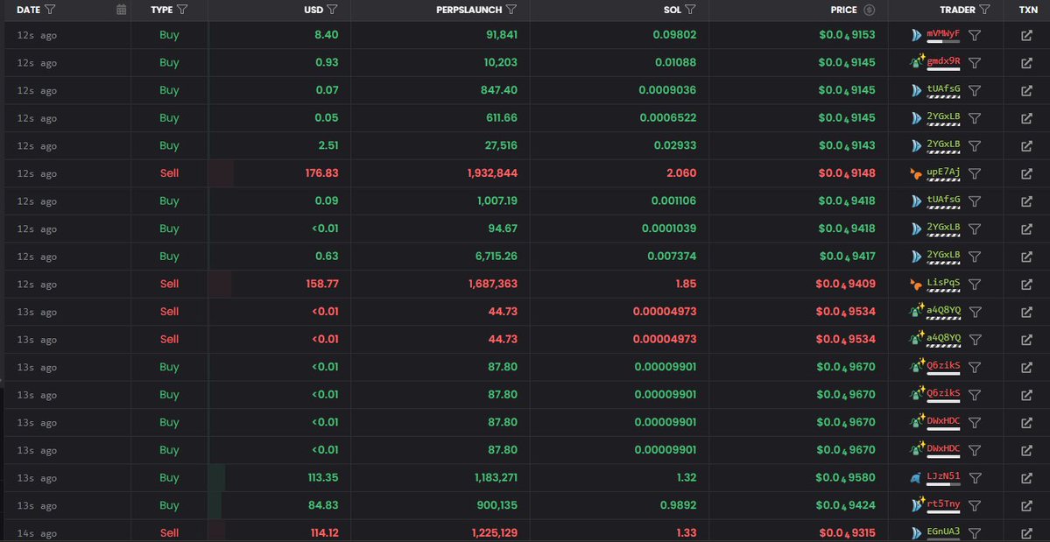Open transaction for 114.12 USD sell
This screenshot has height=542, width=1050.
(x=1026, y=533)
